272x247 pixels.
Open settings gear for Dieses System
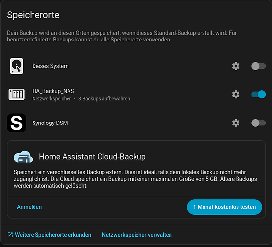click(x=236, y=66)
